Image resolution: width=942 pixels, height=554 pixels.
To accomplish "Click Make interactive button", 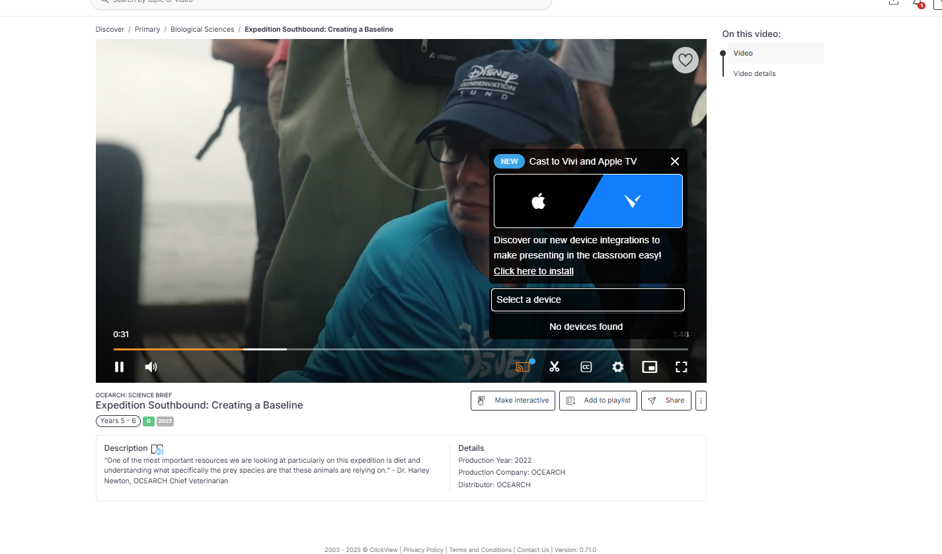I will pyautogui.click(x=514, y=401).
